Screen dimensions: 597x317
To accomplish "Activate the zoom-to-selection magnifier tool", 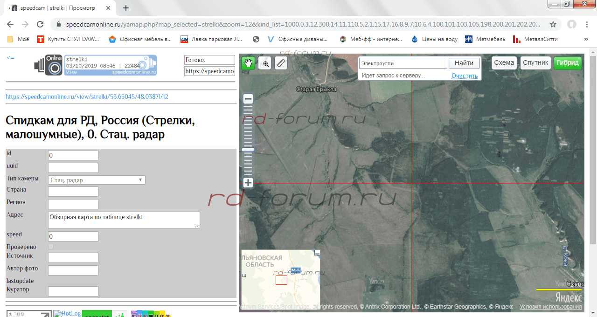I will point(265,63).
